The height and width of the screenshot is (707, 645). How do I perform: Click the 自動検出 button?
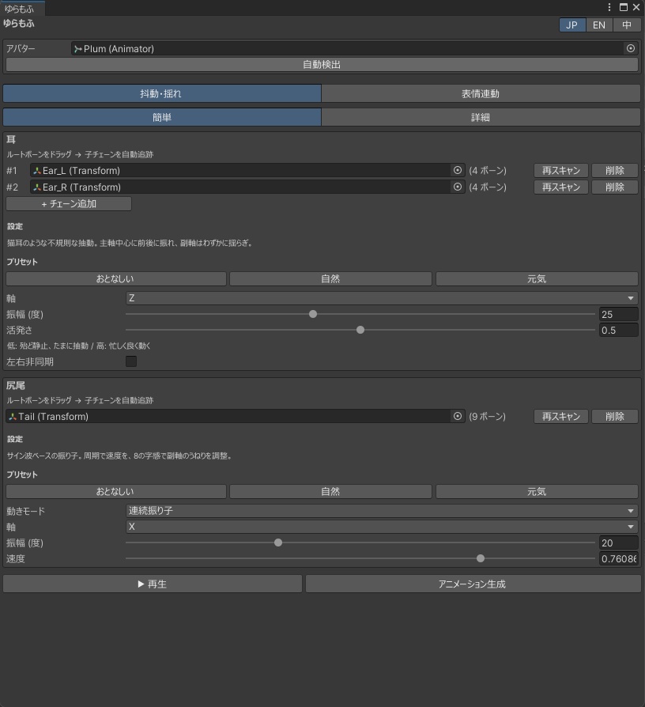coord(322,65)
